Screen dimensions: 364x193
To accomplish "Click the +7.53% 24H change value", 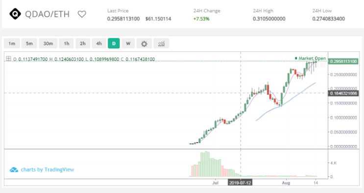I will pos(201,19).
